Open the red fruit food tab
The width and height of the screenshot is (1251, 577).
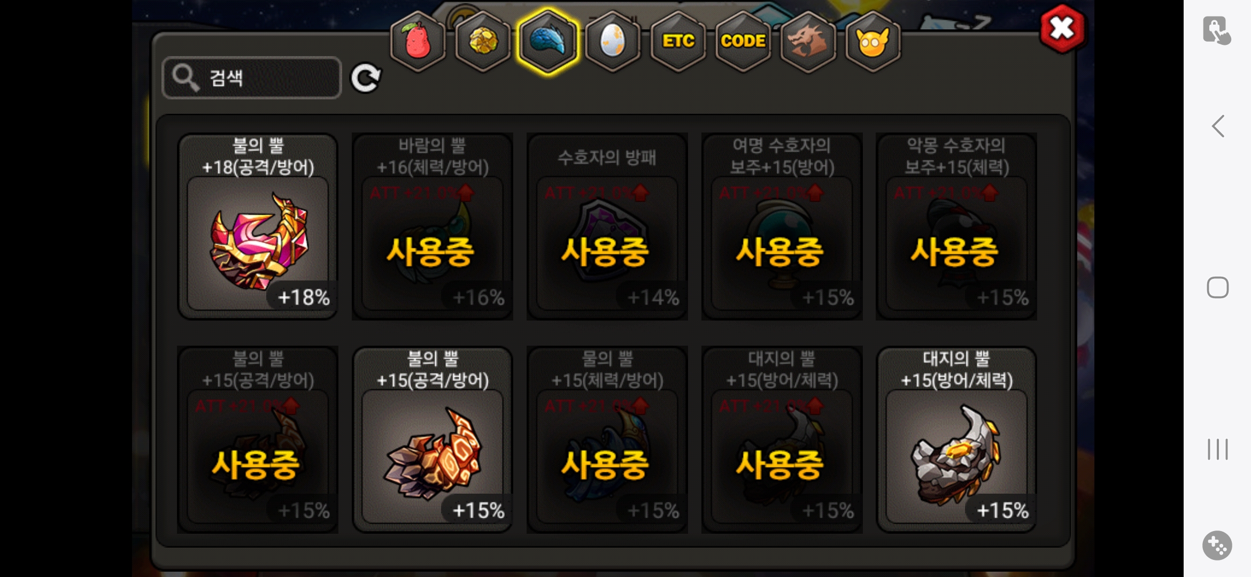click(x=418, y=41)
